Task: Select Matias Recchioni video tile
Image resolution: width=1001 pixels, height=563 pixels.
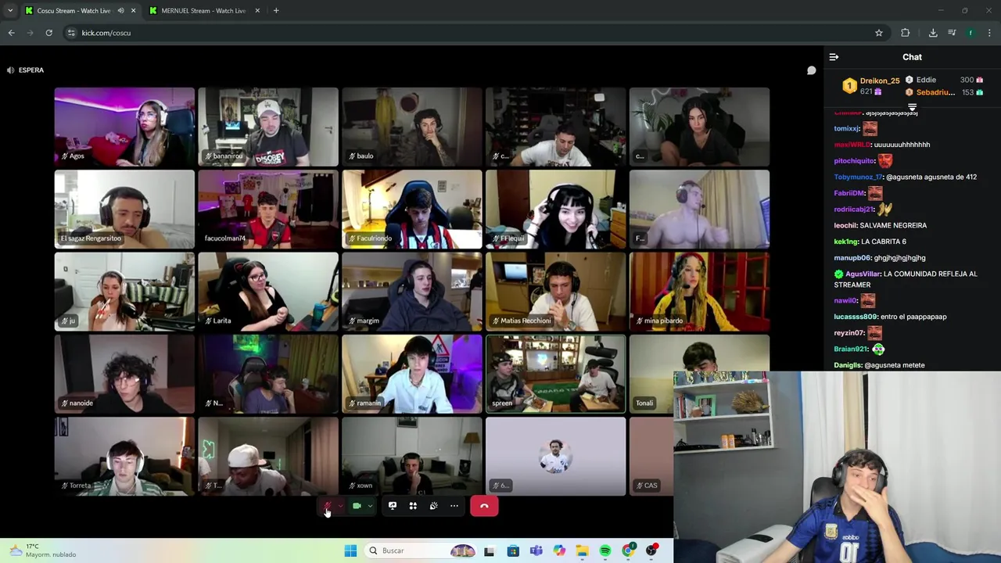Action: [x=556, y=291]
